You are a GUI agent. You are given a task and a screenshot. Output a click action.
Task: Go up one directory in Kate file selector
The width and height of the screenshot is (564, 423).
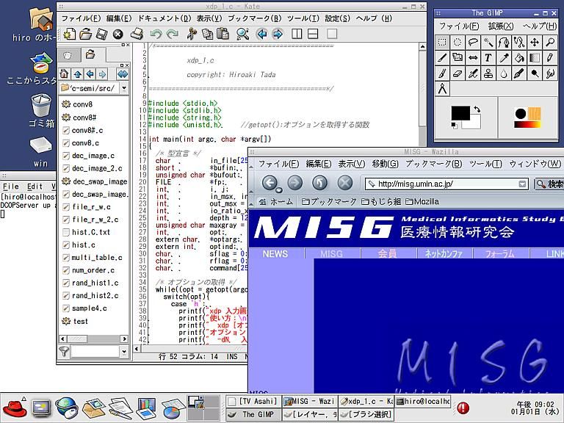pos(77,74)
